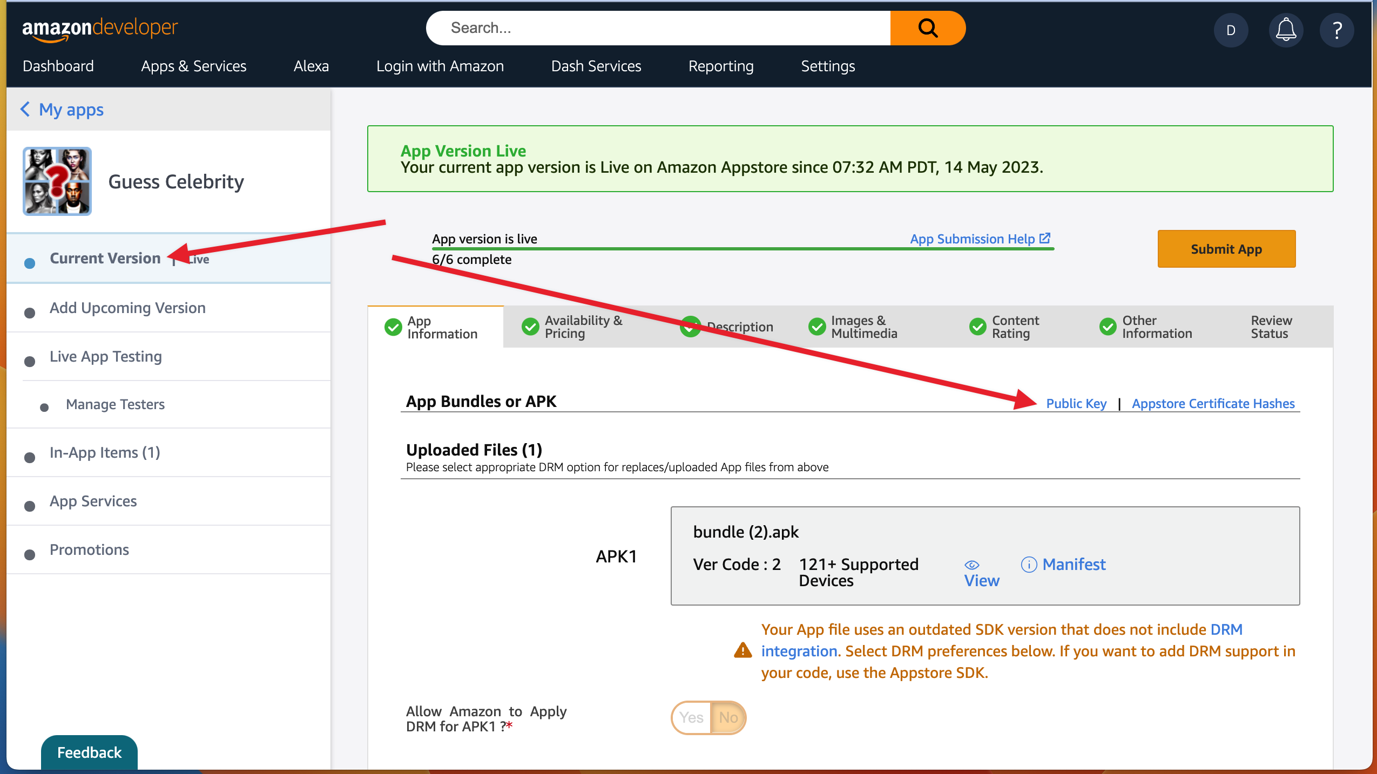Click the help question mark icon
This screenshot has width=1377, height=774.
(x=1336, y=30)
